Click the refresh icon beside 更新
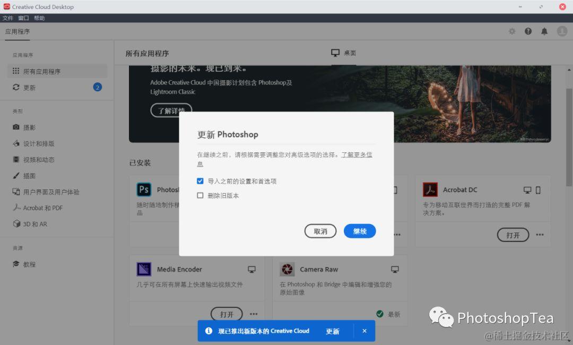 (16, 87)
